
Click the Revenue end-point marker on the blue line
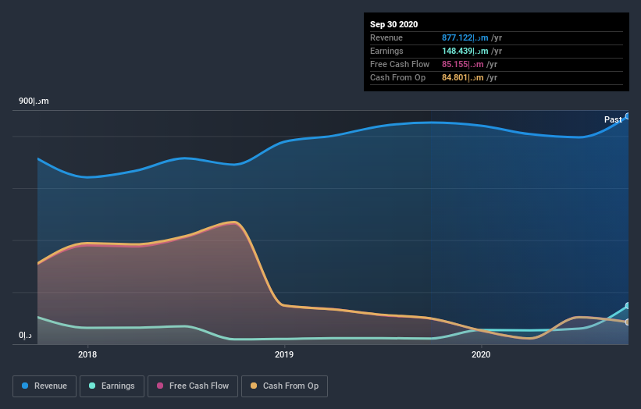click(628, 116)
